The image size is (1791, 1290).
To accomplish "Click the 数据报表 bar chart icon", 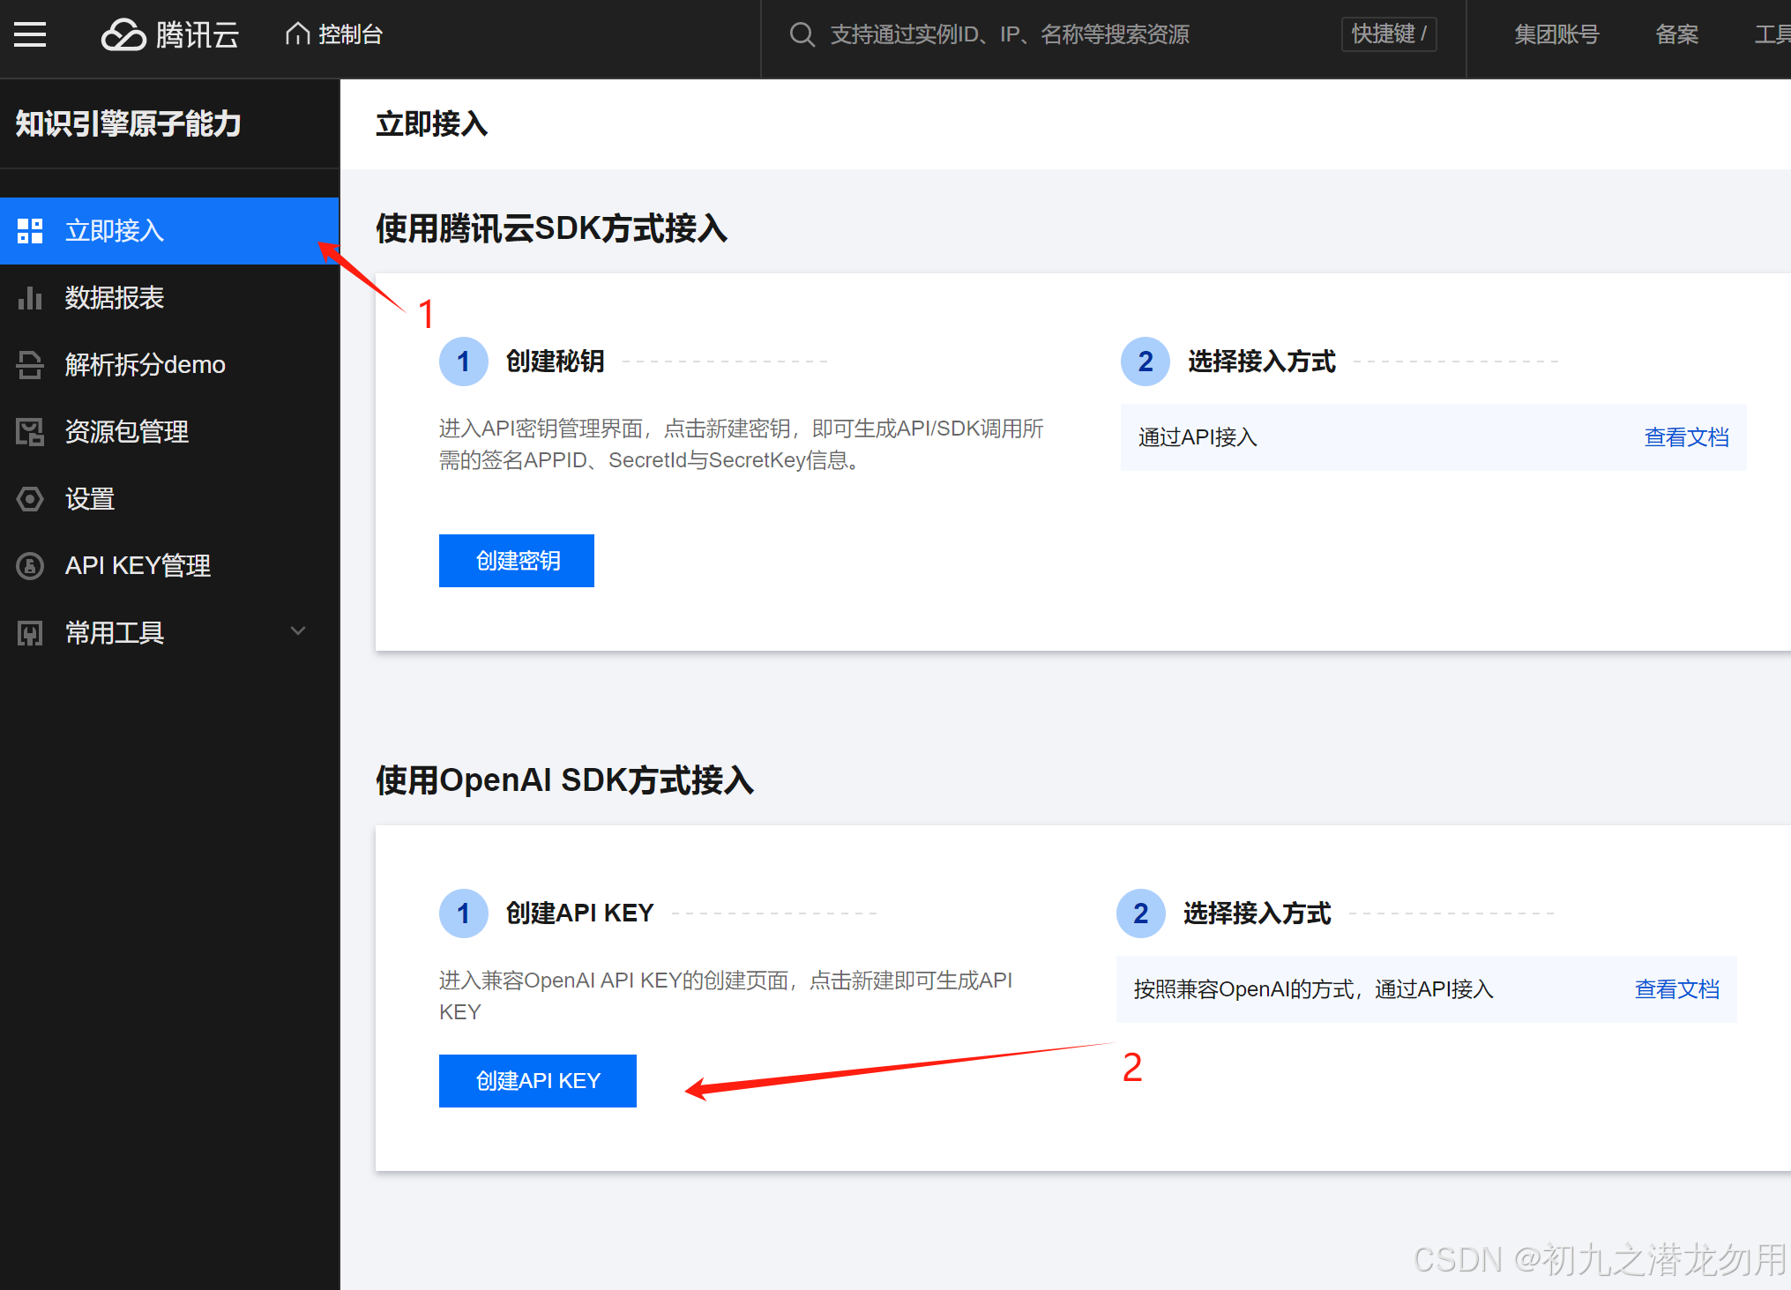I will coord(30,298).
